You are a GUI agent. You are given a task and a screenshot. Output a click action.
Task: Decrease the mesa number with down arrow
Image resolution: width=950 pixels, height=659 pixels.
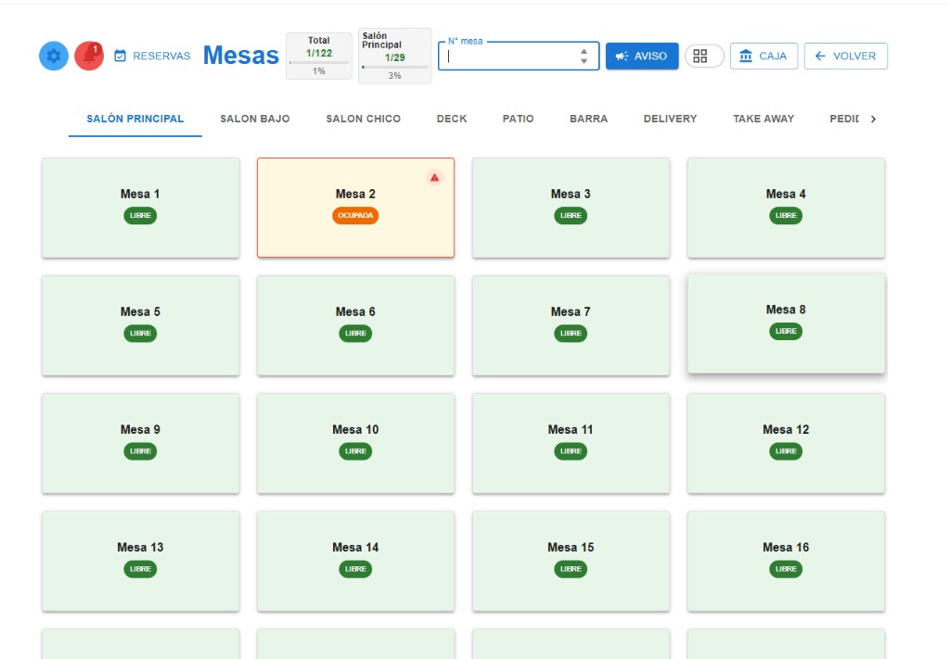click(584, 60)
